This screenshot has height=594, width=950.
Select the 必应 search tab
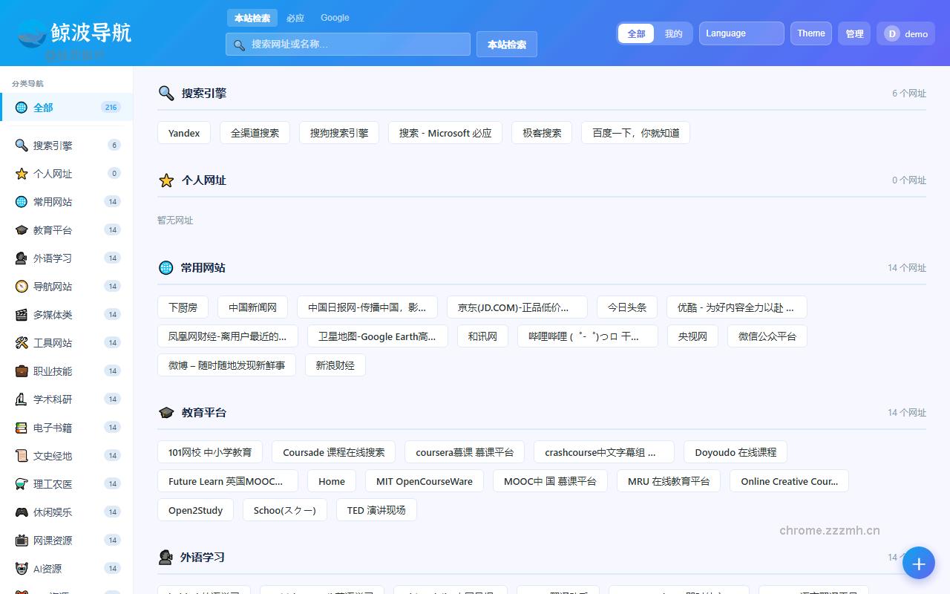pos(295,18)
